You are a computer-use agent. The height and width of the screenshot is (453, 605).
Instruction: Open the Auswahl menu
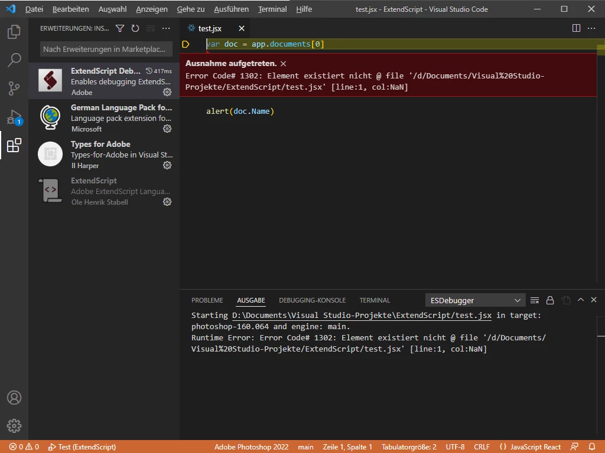pyautogui.click(x=112, y=9)
